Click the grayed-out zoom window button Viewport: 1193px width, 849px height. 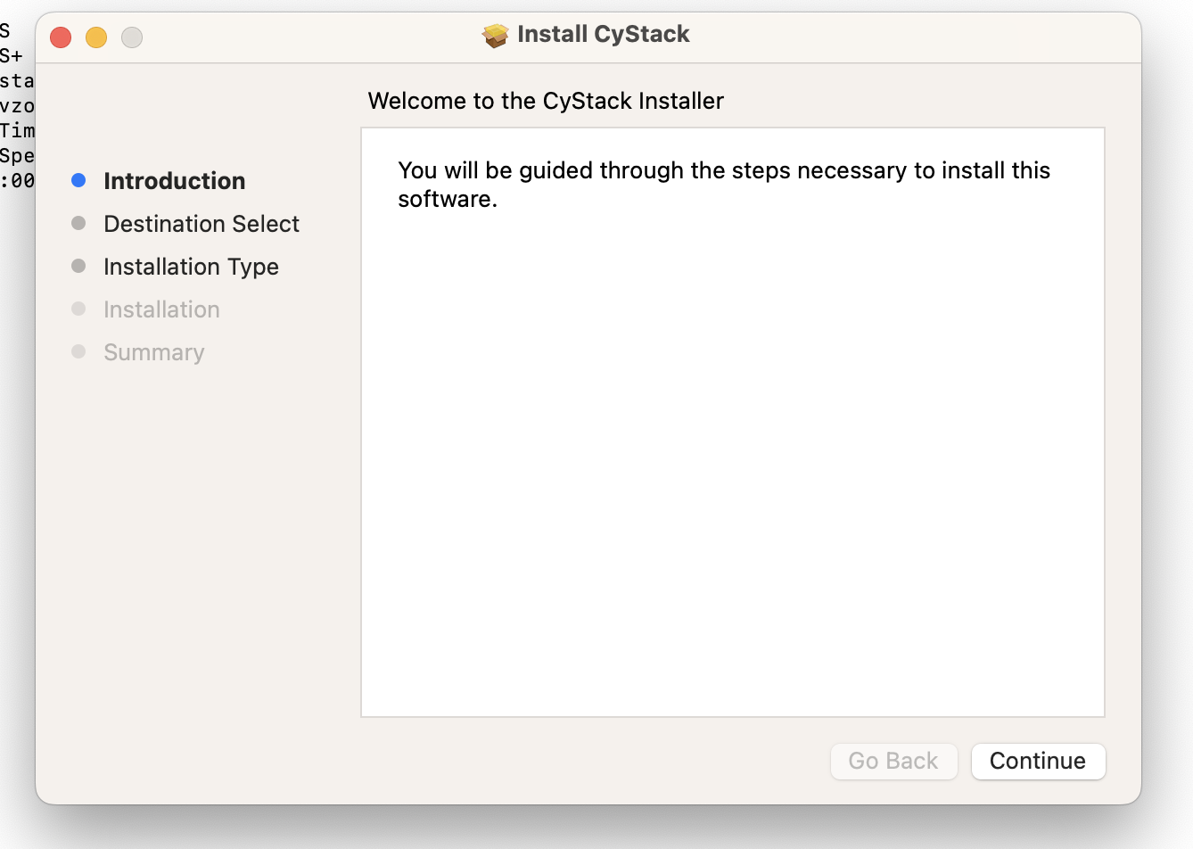[132, 37]
